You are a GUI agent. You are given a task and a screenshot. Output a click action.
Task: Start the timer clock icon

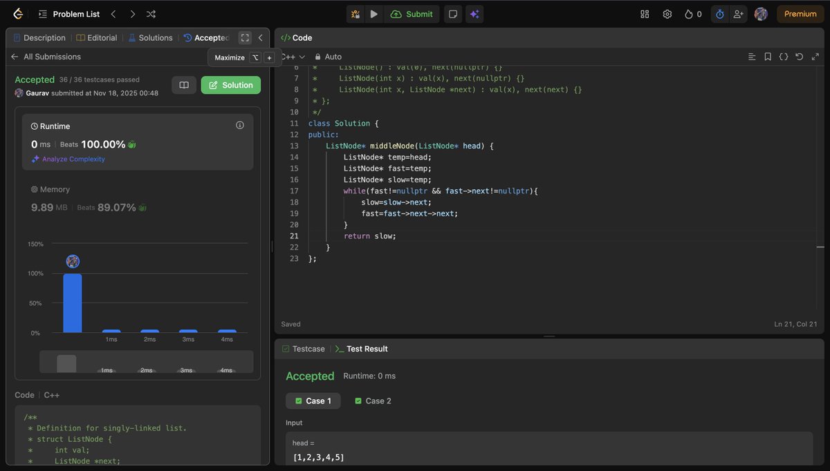pos(719,14)
